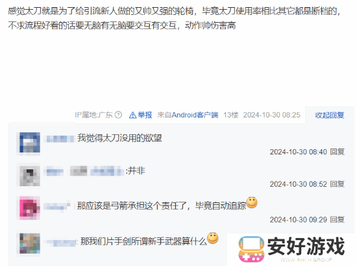Screen dimensions: 357x266
Task: Click the report warning triangle icon
Action: 132,115
